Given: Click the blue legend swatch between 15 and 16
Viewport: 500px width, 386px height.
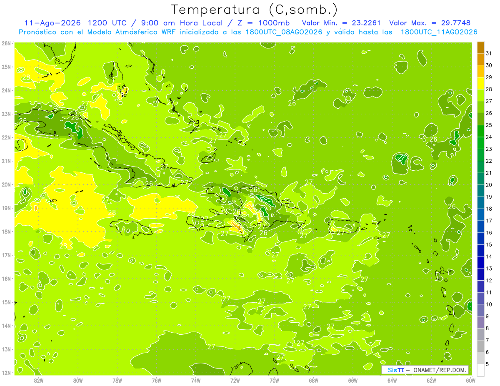Looking at the screenshot, I should coord(480,238).
